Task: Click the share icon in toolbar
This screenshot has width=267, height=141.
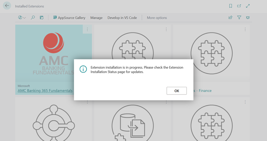Action: point(230,17)
